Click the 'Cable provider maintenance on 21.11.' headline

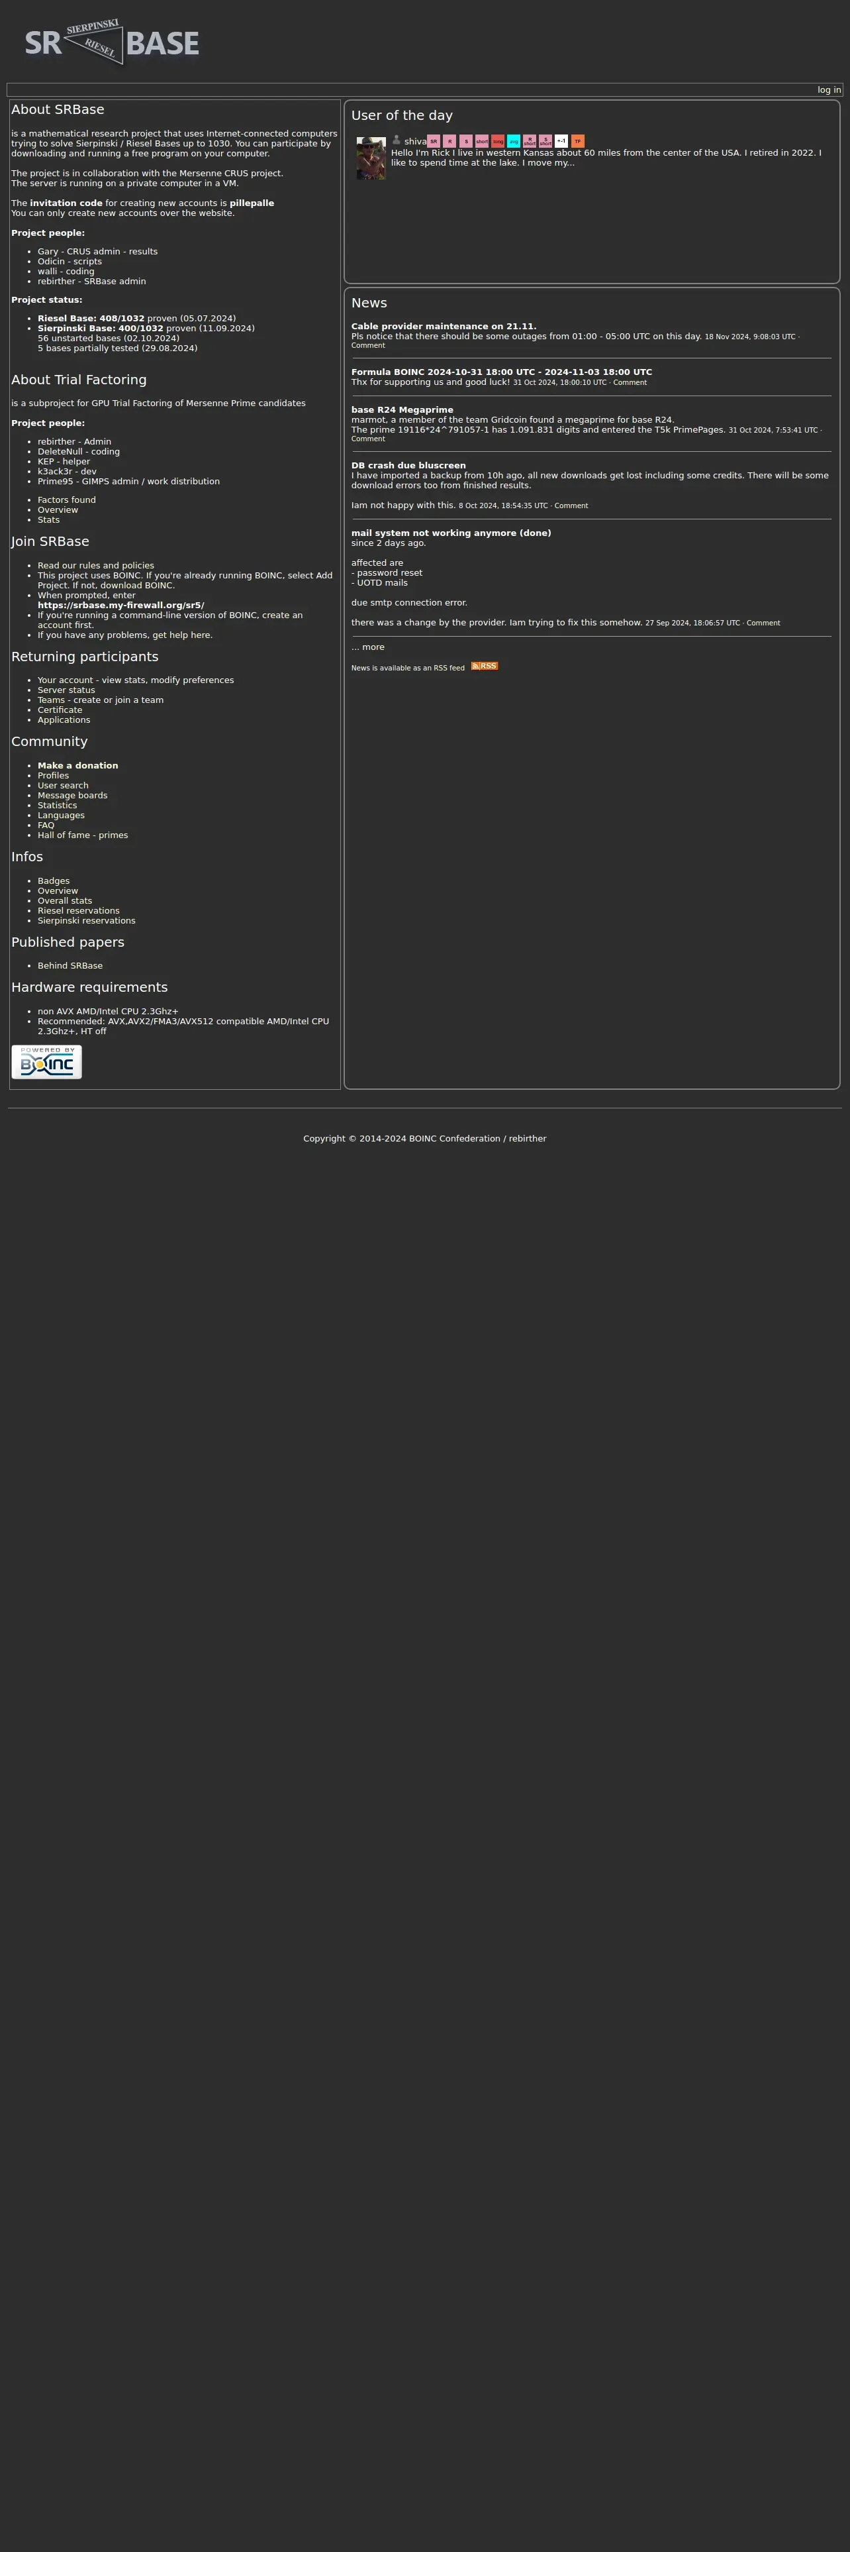(x=444, y=326)
